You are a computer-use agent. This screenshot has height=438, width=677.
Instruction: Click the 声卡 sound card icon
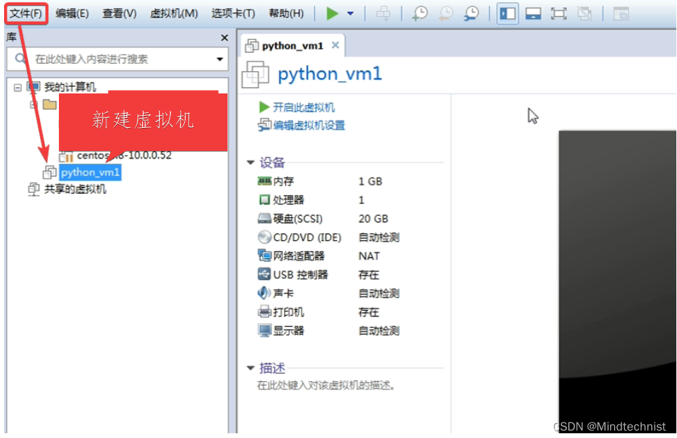pyautogui.click(x=264, y=293)
